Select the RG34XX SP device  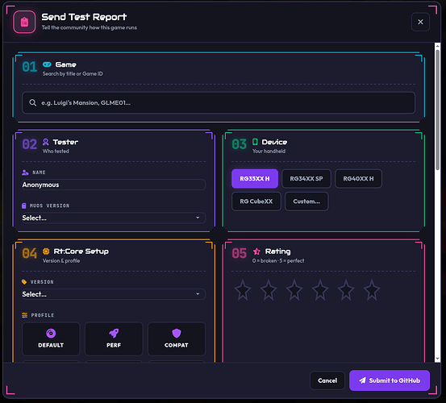click(x=306, y=178)
